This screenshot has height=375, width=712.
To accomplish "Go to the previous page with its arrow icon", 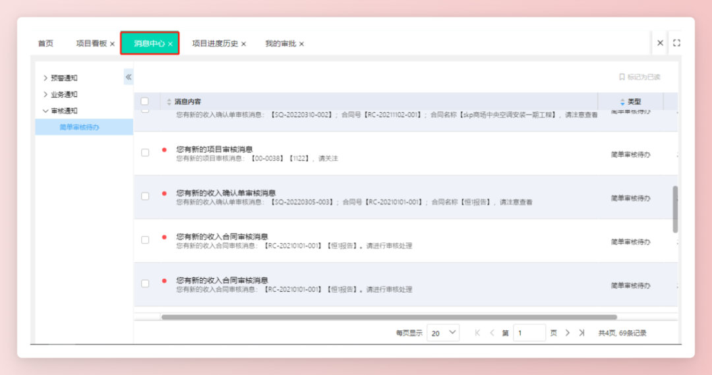I will pos(492,333).
